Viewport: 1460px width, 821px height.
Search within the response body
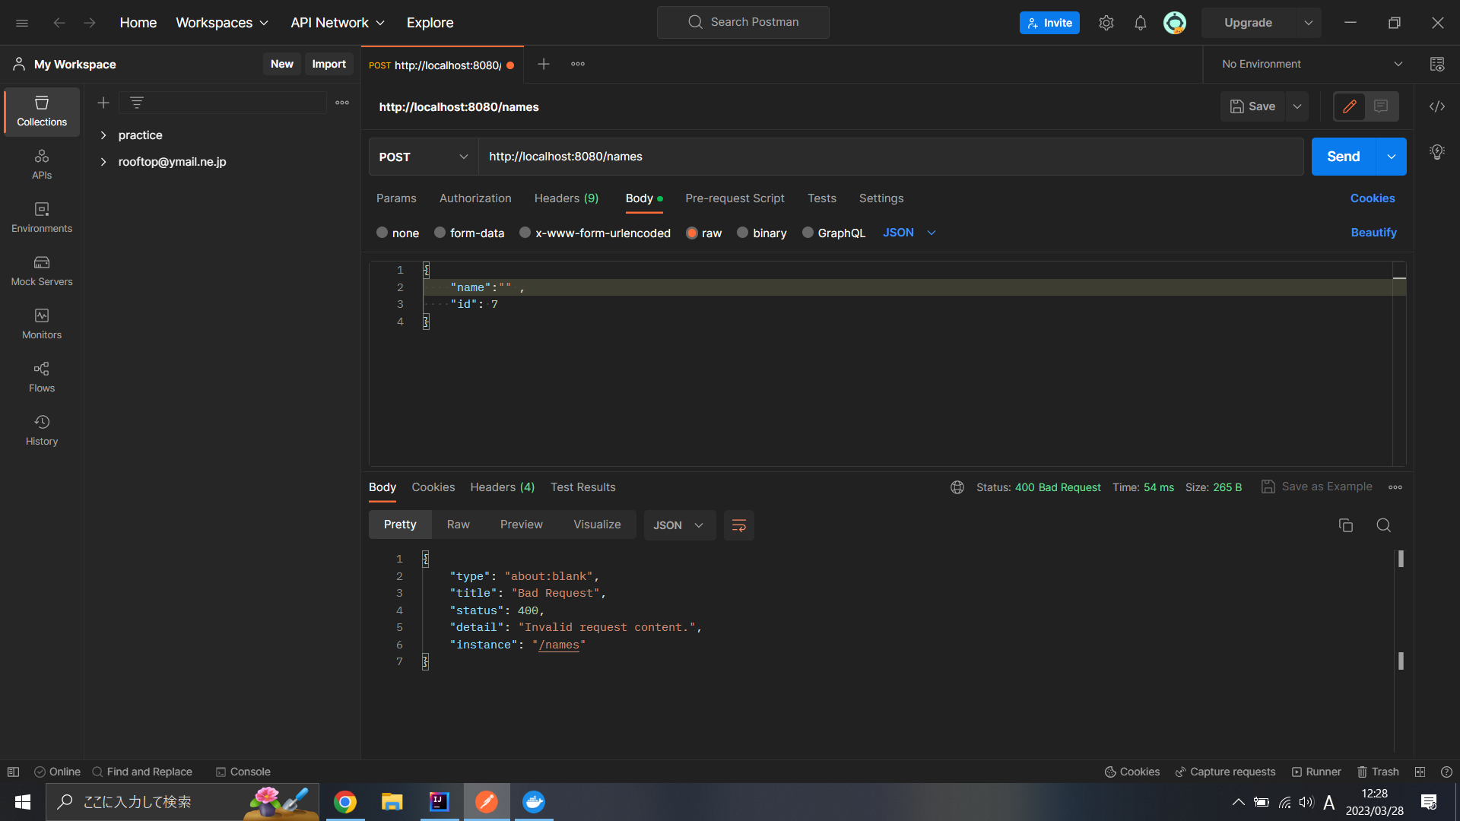[1383, 525]
